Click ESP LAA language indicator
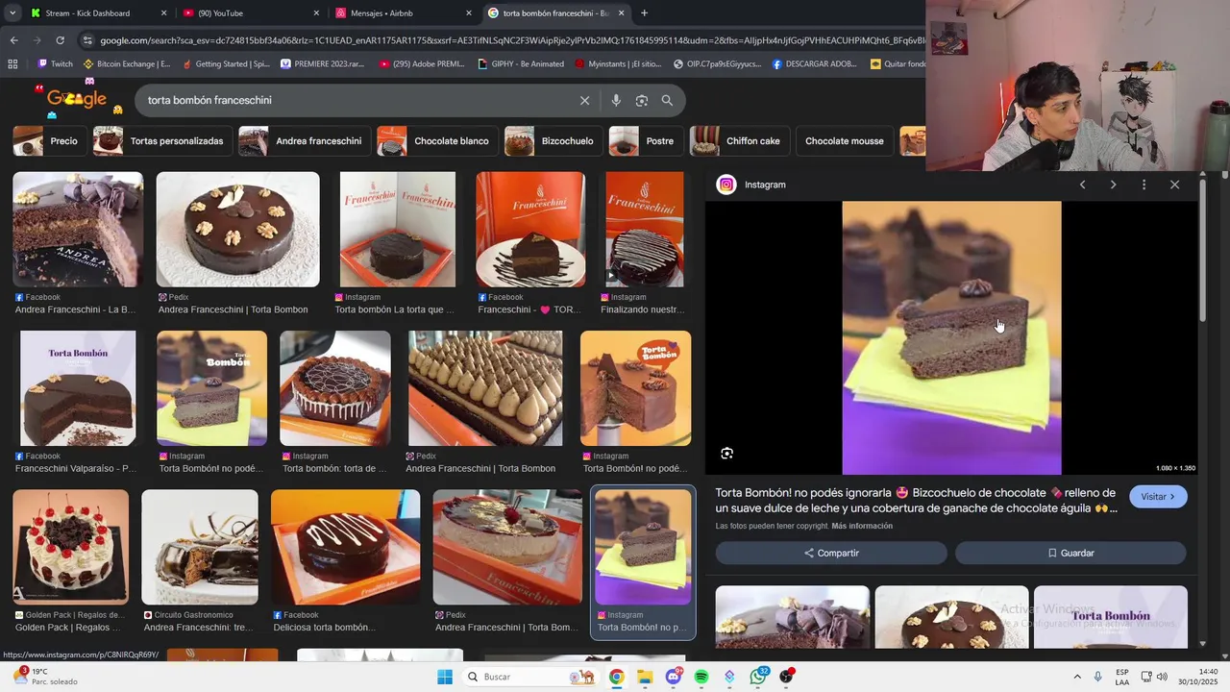The image size is (1230, 692). 1122,677
